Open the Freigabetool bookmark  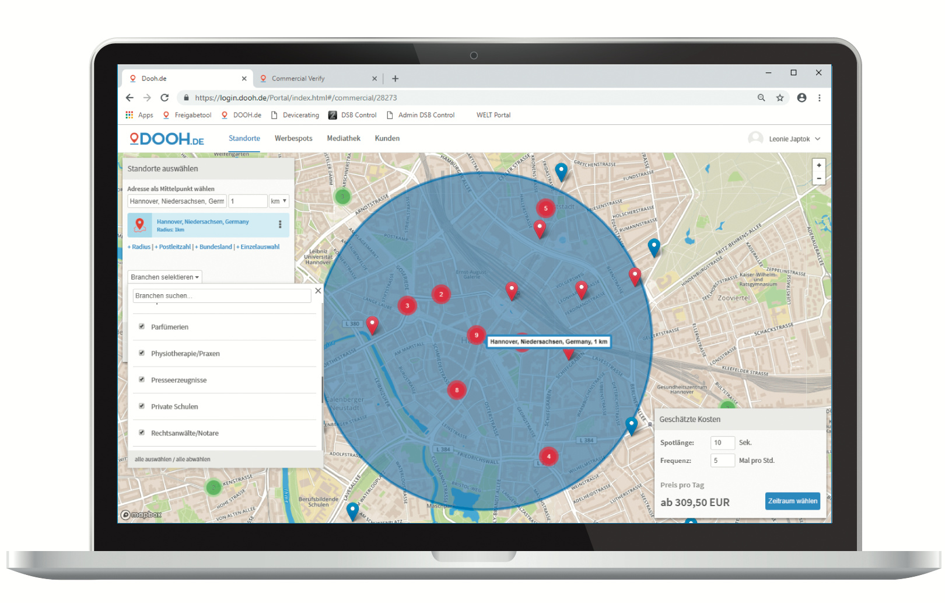tap(187, 115)
